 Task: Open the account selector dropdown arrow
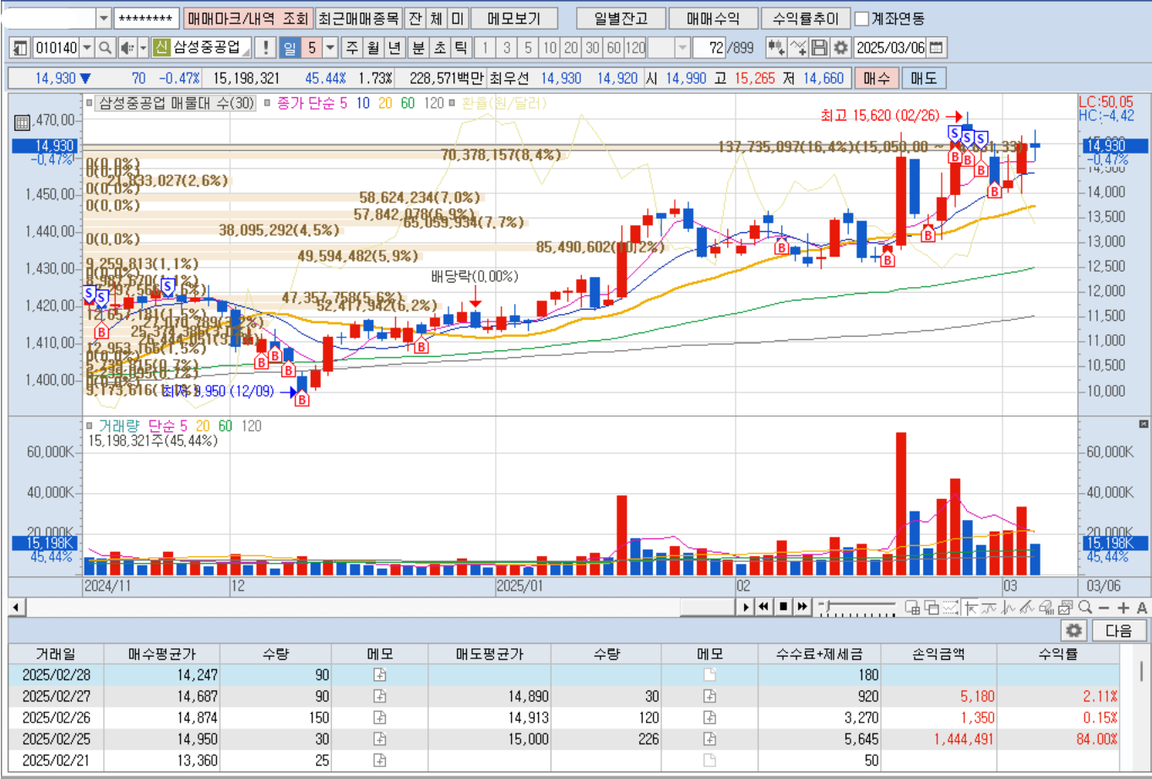tap(104, 19)
